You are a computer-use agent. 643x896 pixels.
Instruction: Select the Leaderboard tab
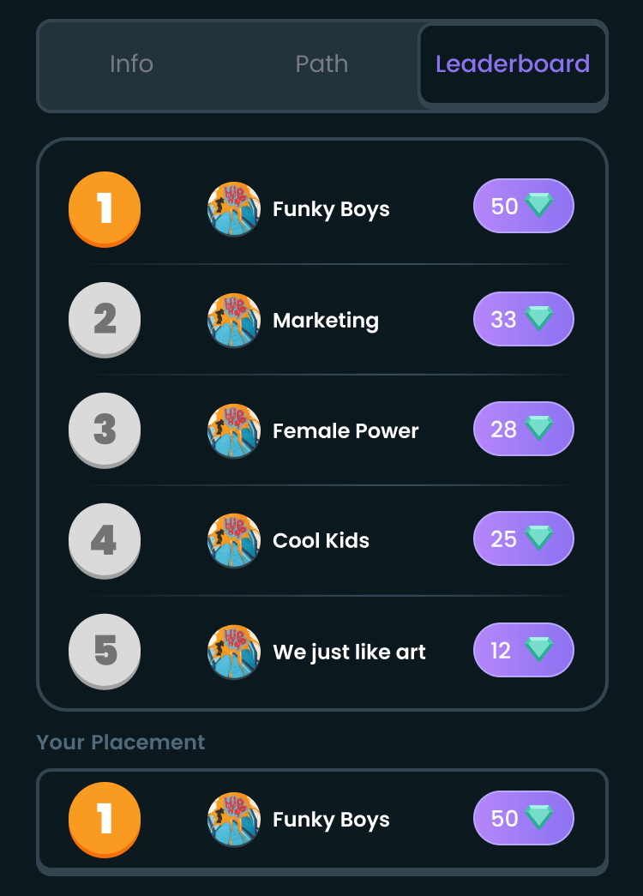click(513, 64)
